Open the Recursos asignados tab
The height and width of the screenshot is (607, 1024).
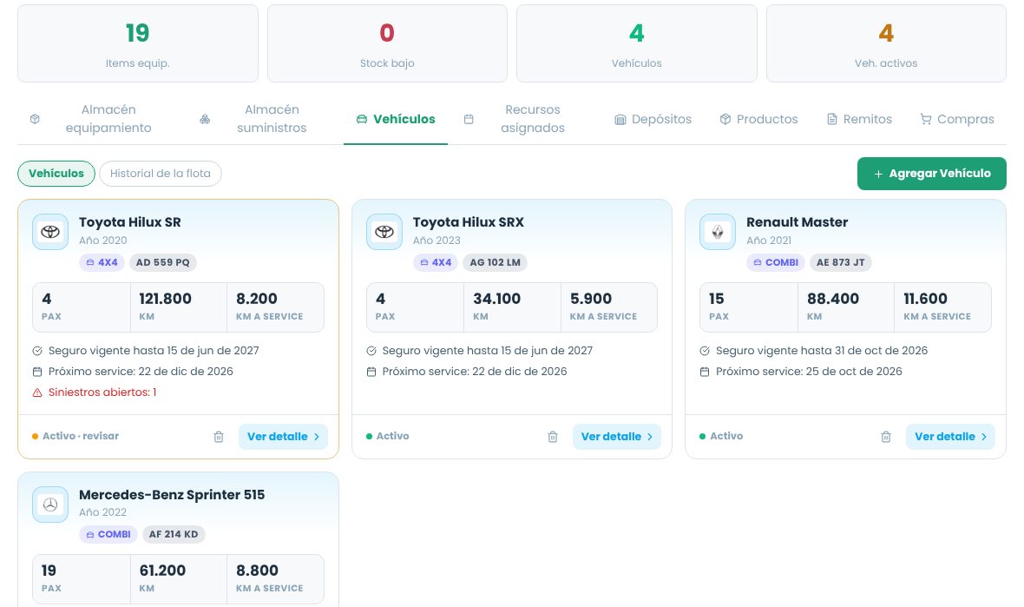[x=524, y=119]
